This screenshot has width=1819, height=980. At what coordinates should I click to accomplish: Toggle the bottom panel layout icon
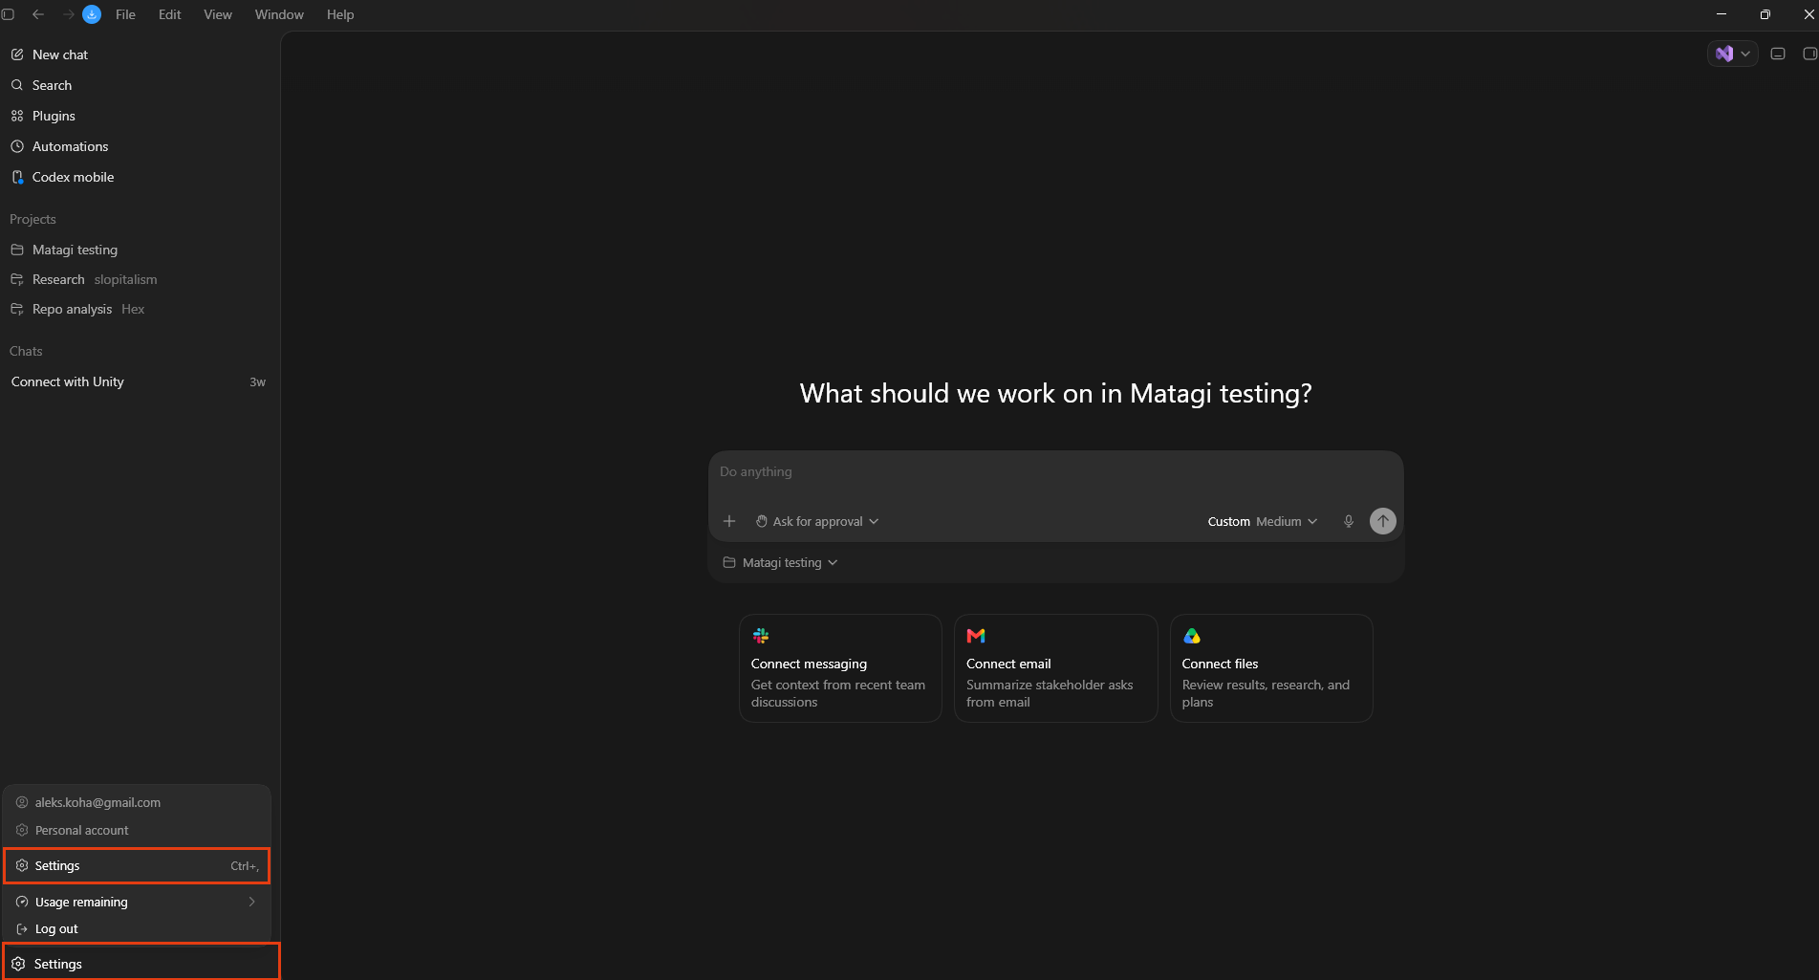pos(1778,54)
